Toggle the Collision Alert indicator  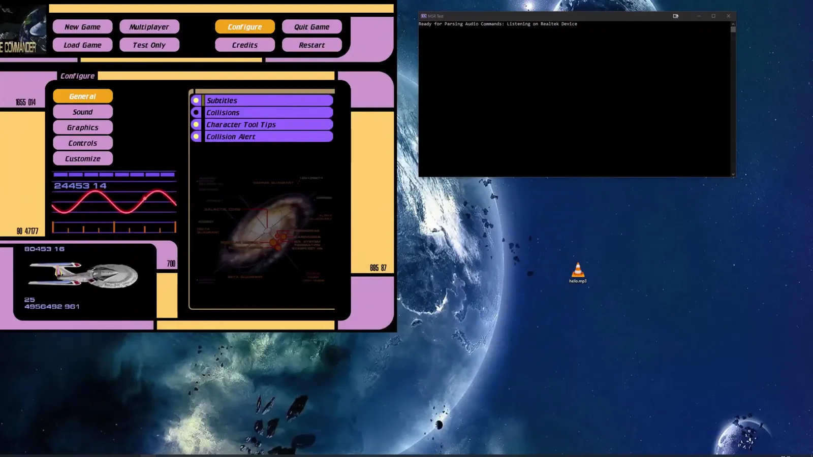196,137
